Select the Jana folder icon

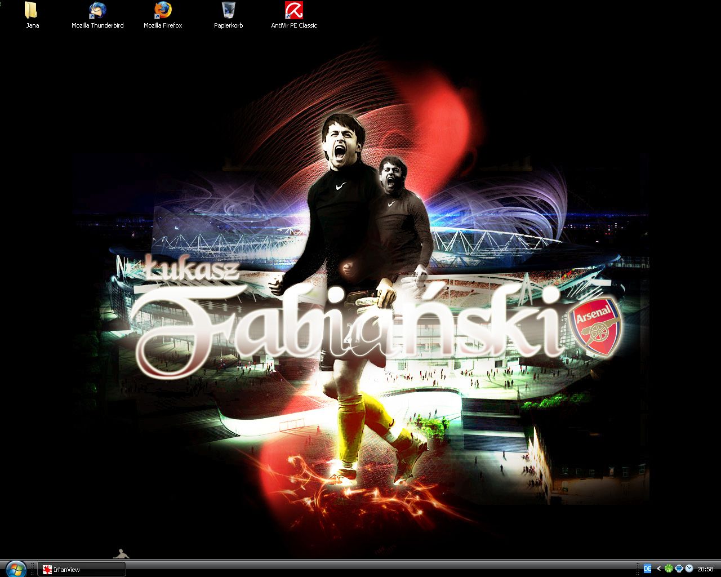pyautogui.click(x=32, y=11)
